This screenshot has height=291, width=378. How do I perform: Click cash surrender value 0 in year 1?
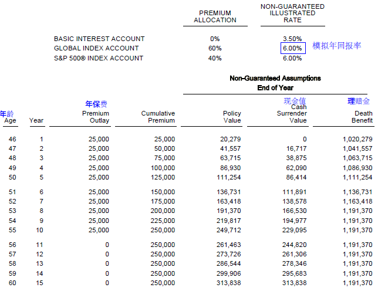point(305,139)
